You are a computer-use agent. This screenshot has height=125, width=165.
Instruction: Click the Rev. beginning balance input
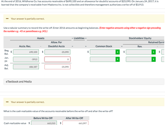[139, 52]
